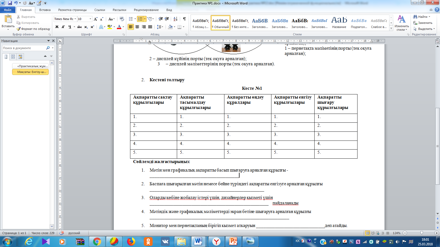Open Найти dropdown arrow

(429, 17)
